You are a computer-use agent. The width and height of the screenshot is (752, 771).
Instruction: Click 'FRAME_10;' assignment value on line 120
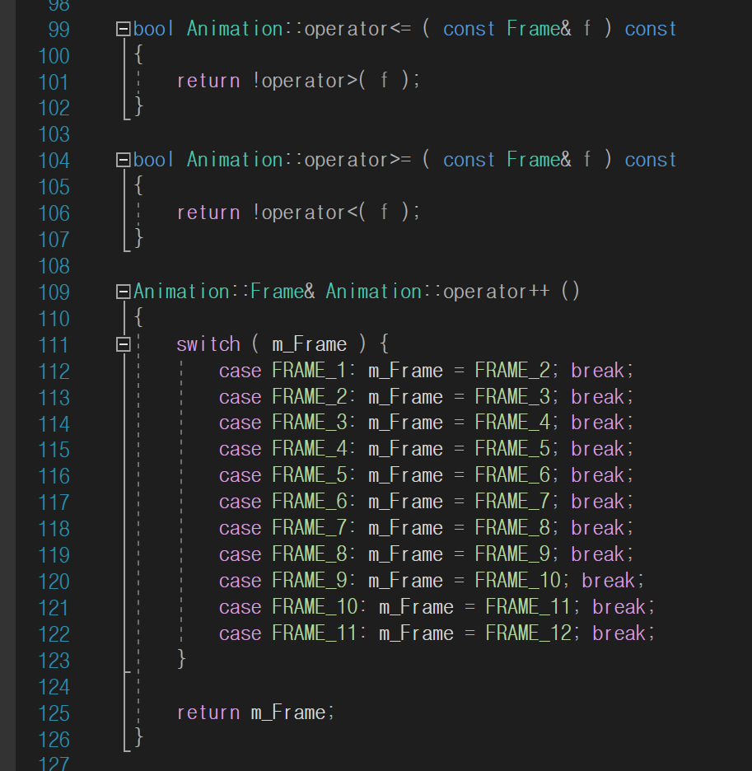tap(522, 581)
